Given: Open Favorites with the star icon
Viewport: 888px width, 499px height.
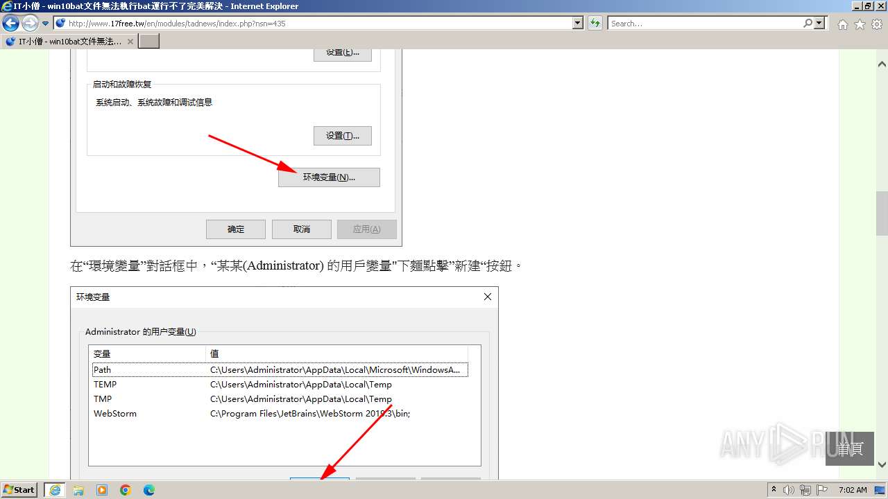Looking at the screenshot, I should click(x=860, y=24).
